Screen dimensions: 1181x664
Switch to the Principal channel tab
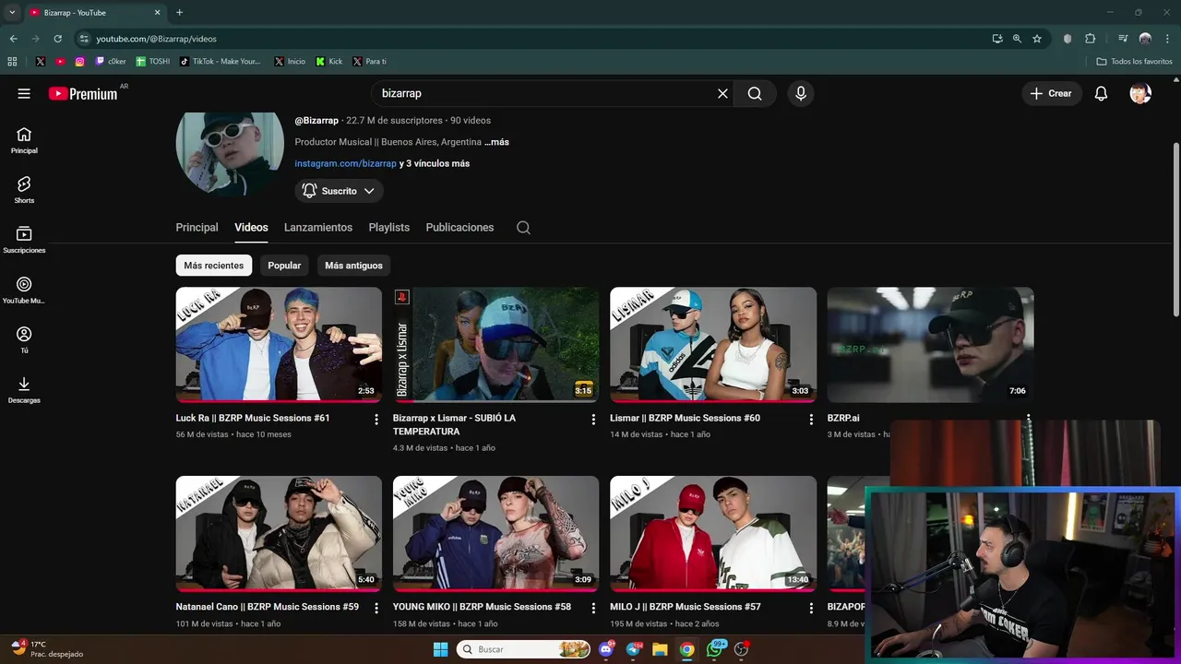click(197, 227)
